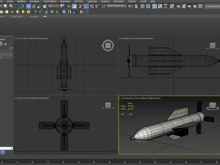Screen dimensions: 220x165
Task: Click the sun light icon in second toolbar
Action: click(x=23, y=12)
